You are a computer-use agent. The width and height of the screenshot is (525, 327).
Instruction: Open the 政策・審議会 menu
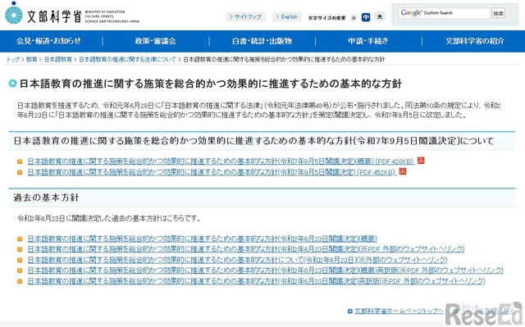coord(155,41)
